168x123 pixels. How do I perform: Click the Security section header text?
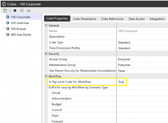[54, 54]
